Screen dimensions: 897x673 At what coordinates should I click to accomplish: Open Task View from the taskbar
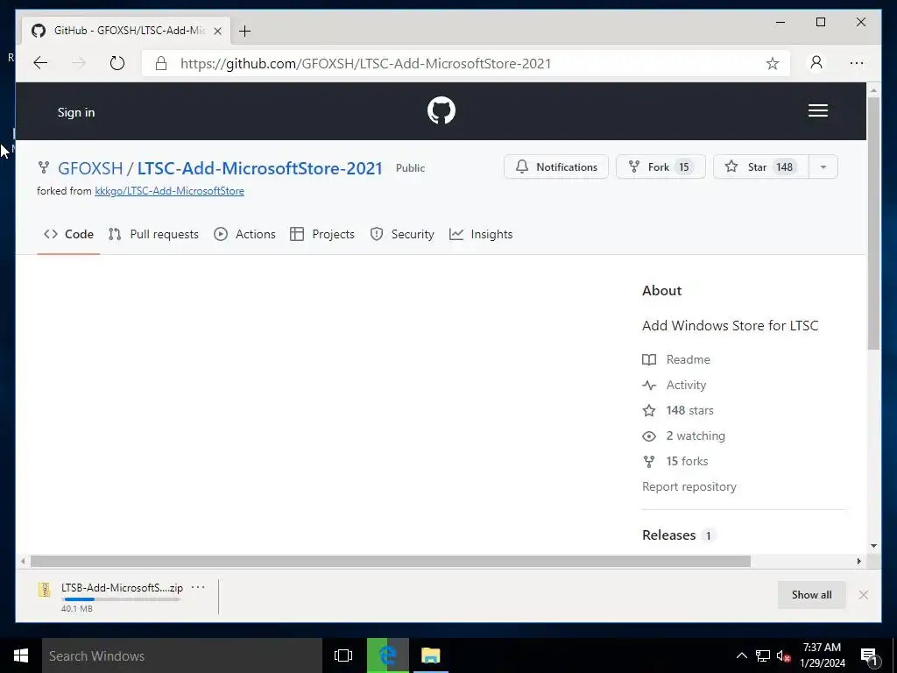343,655
